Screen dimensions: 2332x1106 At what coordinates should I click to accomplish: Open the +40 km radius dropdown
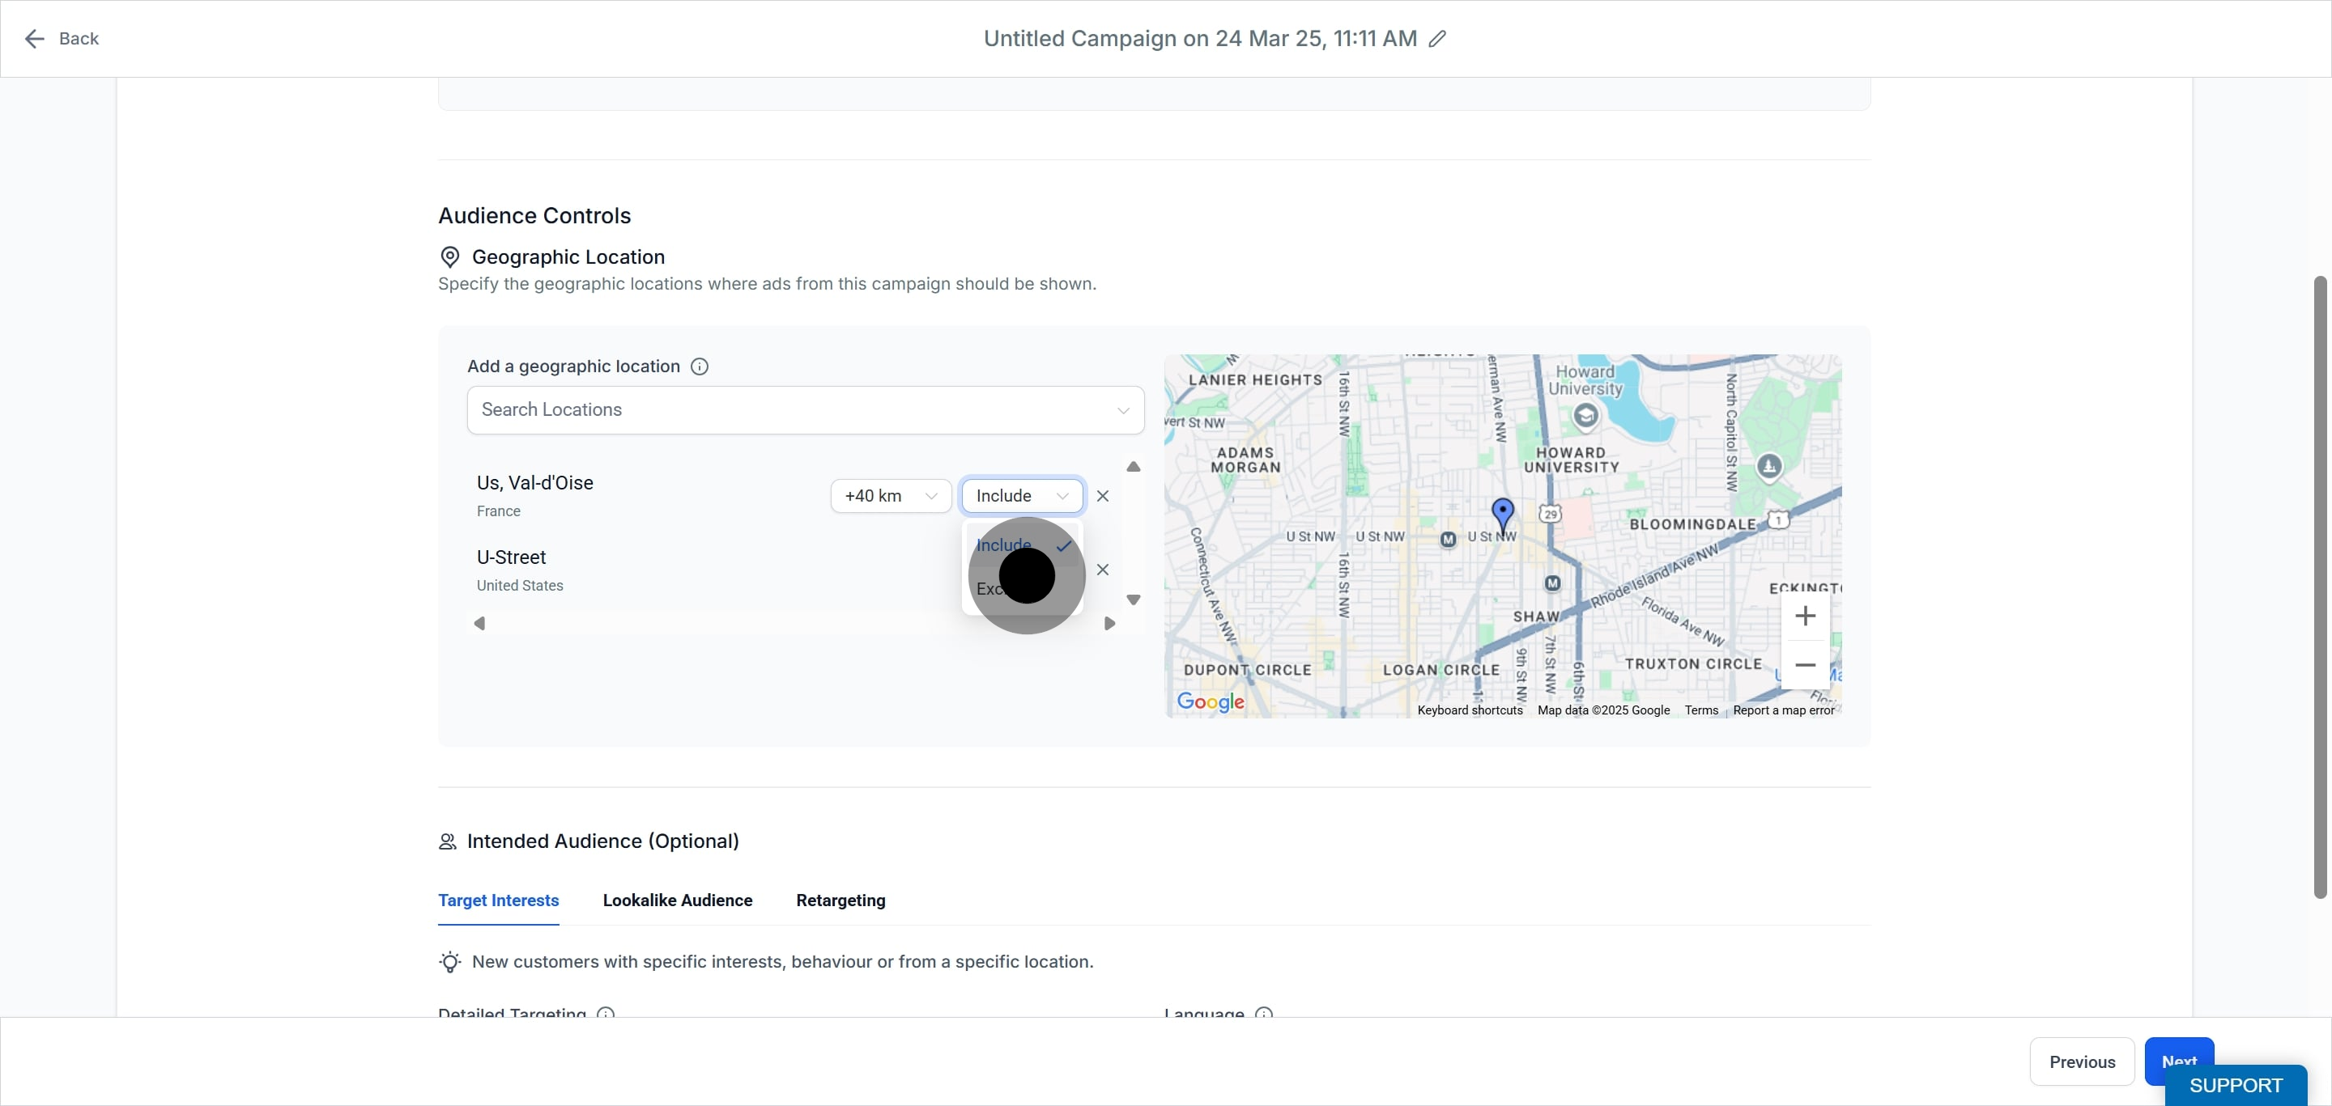click(x=890, y=496)
